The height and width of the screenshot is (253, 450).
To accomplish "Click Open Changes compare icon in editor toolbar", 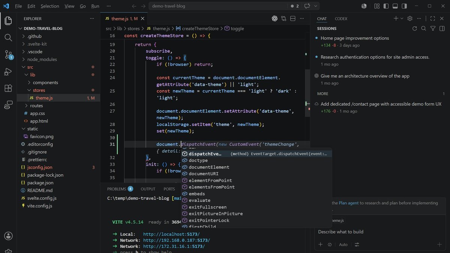I will click(284, 18).
